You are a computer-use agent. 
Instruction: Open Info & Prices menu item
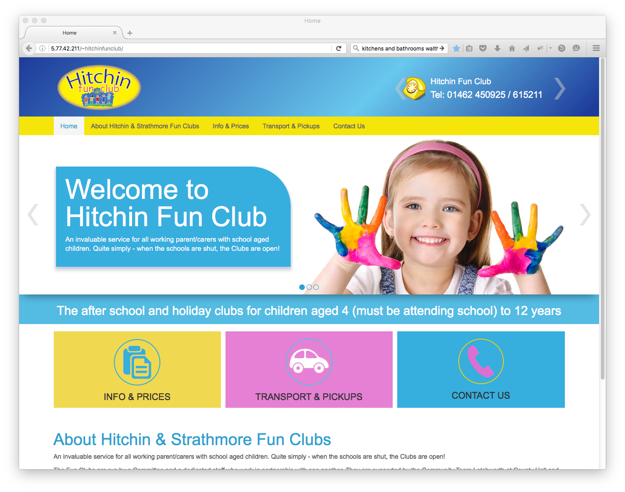[x=231, y=126]
